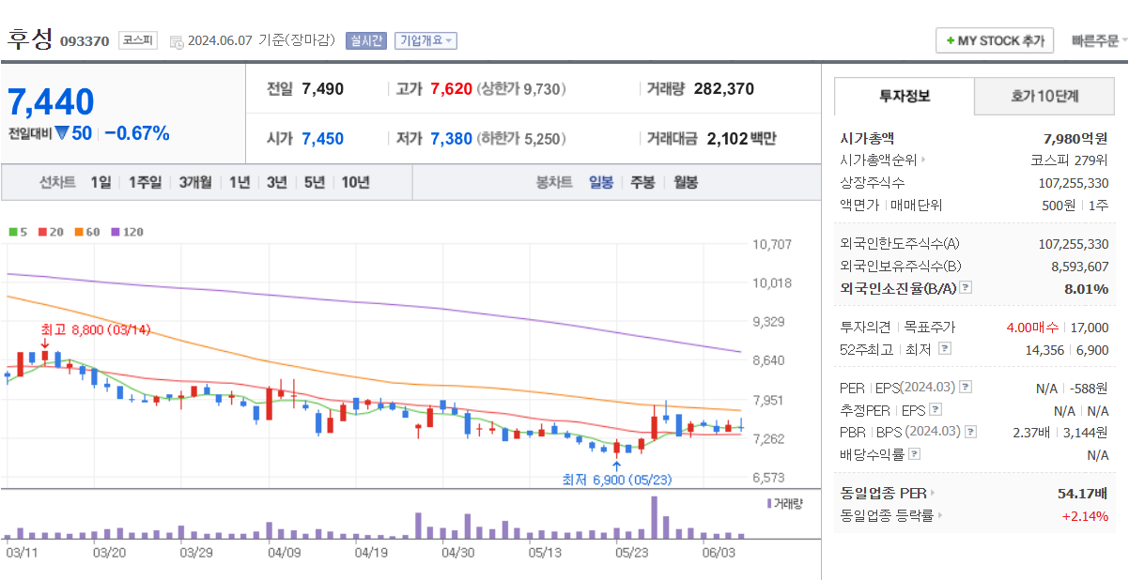This screenshot has width=1129, height=580.
Task: Click the 거래량 value 282,370
Action: pos(724,89)
